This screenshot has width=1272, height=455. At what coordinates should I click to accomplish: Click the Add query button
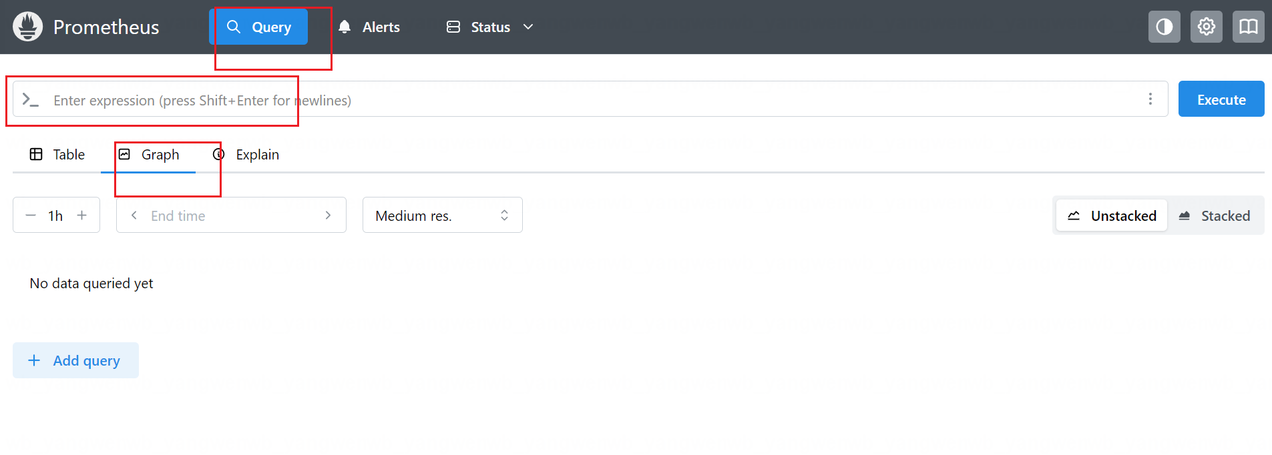(x=75, y=360)
